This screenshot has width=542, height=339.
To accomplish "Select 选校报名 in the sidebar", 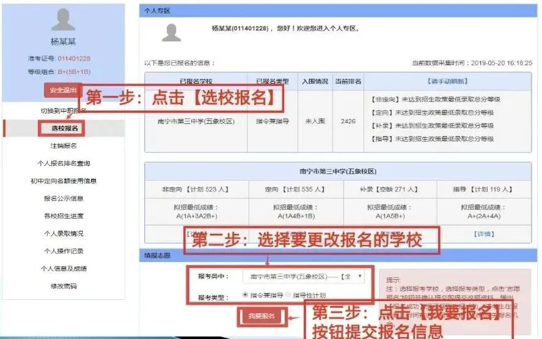I will coord(65,128).
